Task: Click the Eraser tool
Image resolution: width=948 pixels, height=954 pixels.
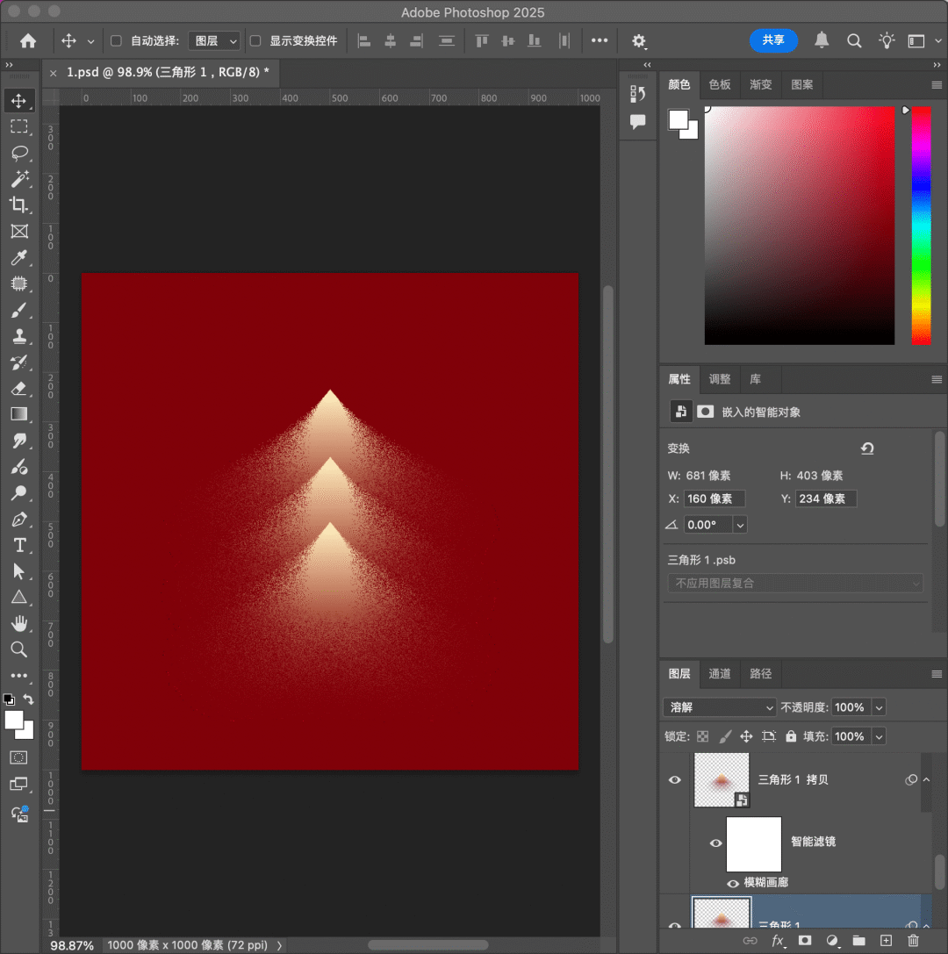Action: click(x=19, y=388)
